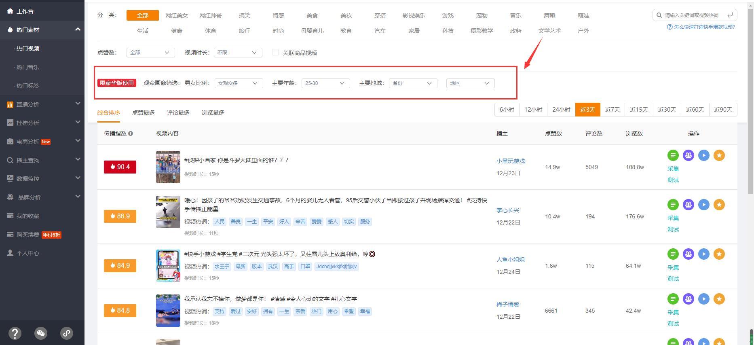Open the 视频时长 dropdown
Image resolution: width=754 pixels, height=345 pixels.
point(238,53)
